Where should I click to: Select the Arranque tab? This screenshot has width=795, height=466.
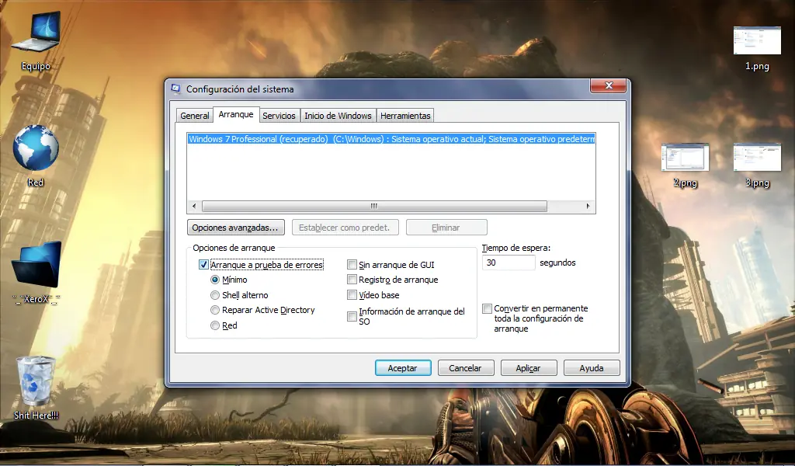click(x=236, y=115)
